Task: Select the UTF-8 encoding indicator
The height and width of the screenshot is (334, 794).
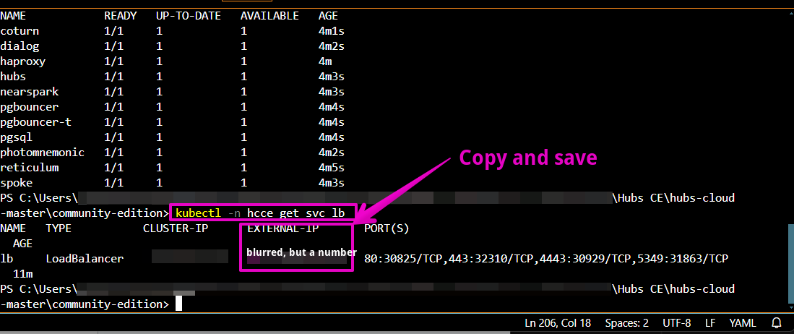Action: [x=676, y=323]
